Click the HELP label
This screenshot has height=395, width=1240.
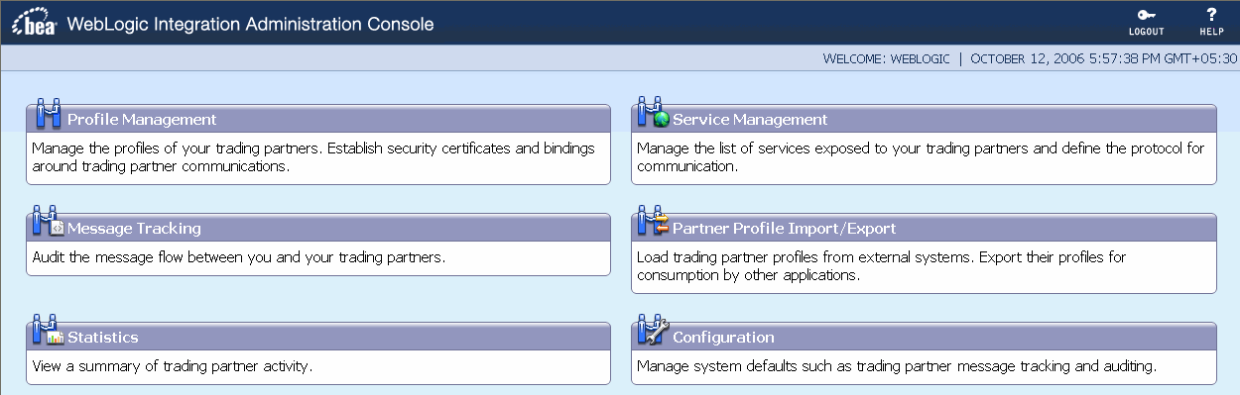(x=1211, y=32)
